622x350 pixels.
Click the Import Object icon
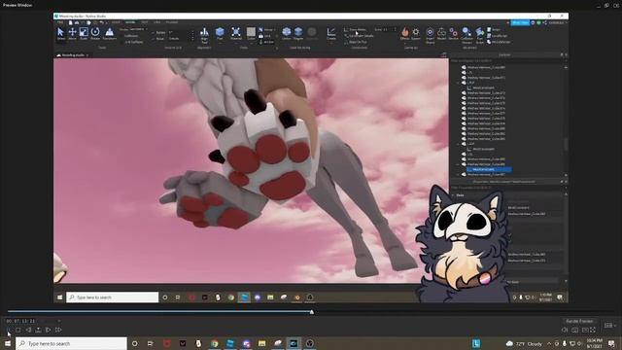pyautogui.click(x=430, y=35)
